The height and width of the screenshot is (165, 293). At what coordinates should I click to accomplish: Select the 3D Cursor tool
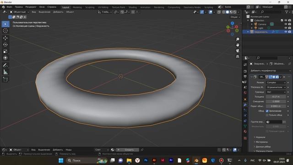pyautogui.click(x=5, y=31)
